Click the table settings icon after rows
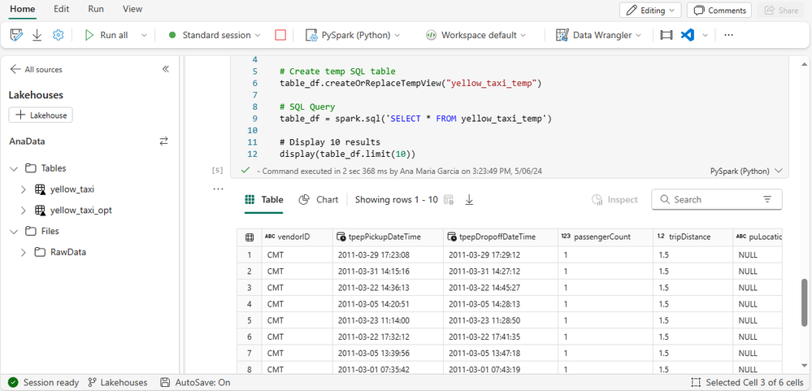The width and height of the screenshot is (812, 391). click(449, 200)
